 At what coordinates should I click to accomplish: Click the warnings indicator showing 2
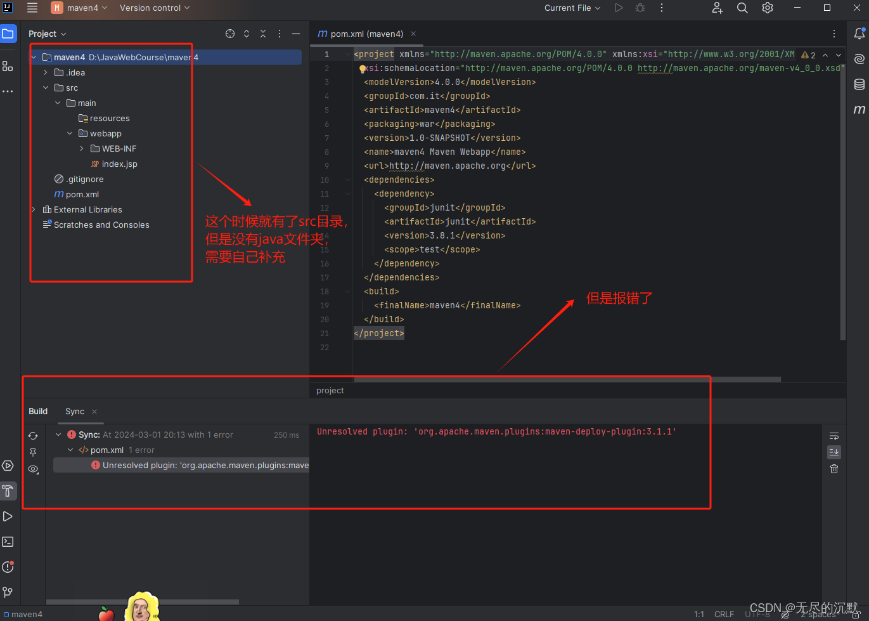point(809,55)
